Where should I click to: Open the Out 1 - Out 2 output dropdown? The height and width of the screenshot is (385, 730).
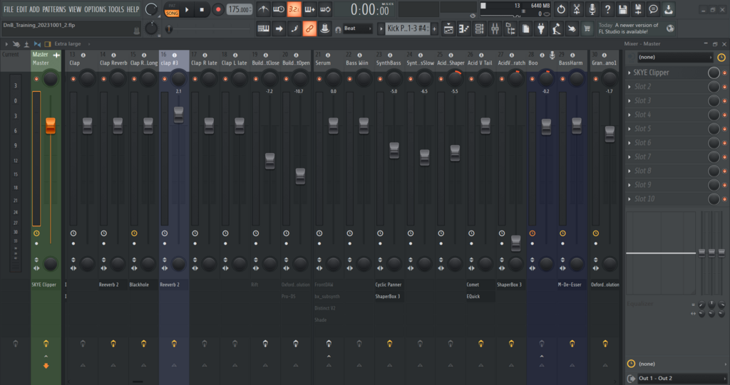681,378
